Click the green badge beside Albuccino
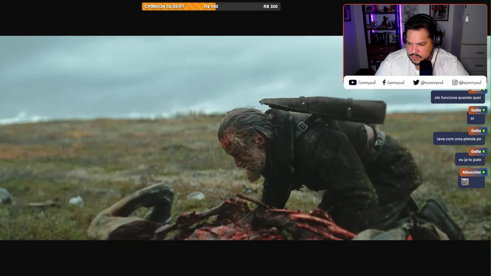The width and height of the screenshot is (491, 276). tap(484, 172)
